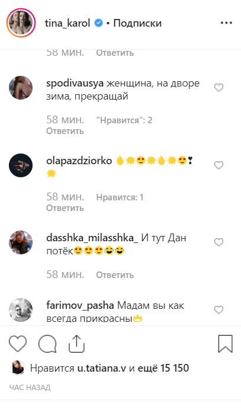
Task: Reply to the olapazdziorko comment
Action: (x=65, y=208)
